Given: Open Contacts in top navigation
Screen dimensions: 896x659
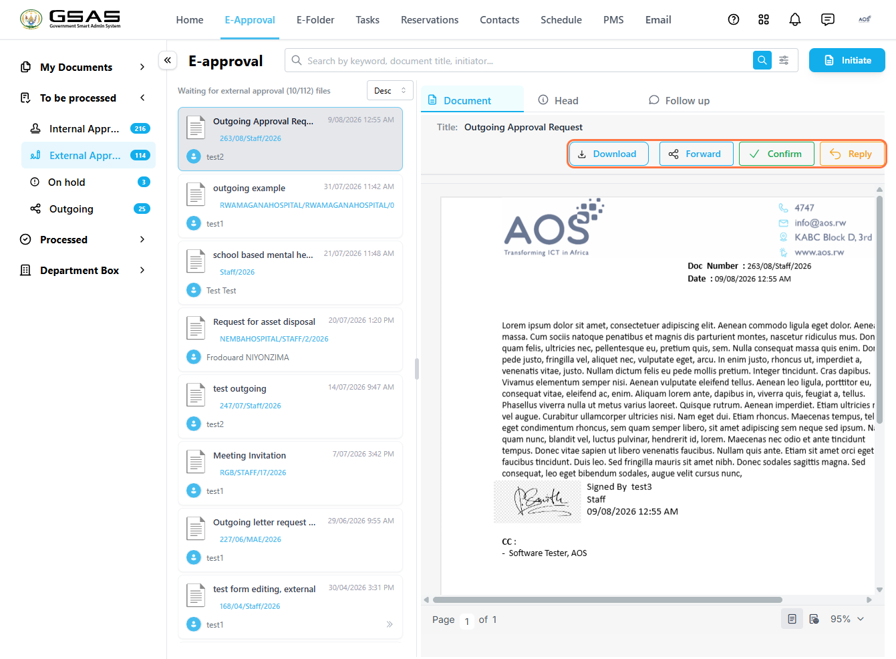Looking at the screenshot, I should tap(499, 20).
